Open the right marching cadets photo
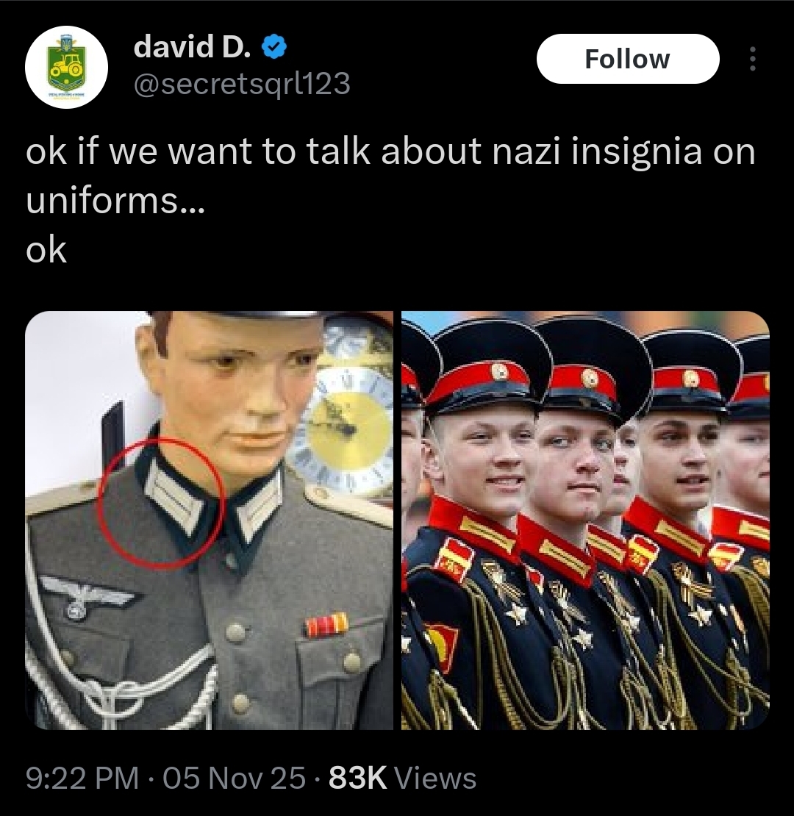 pos(585,520)
